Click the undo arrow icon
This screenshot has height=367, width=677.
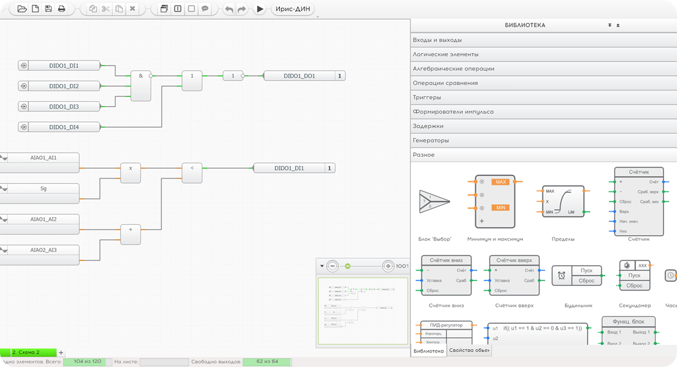229,9
